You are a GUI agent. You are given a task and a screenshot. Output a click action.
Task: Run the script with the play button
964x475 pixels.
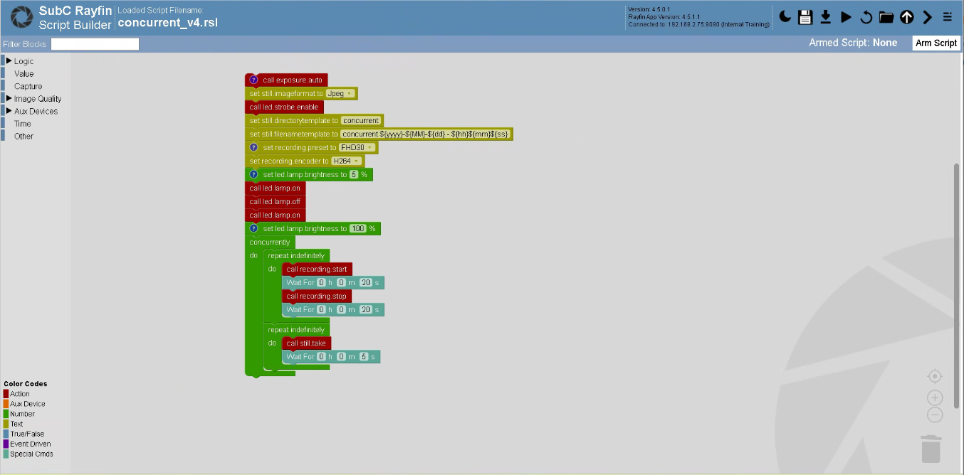tap(846, 17)
